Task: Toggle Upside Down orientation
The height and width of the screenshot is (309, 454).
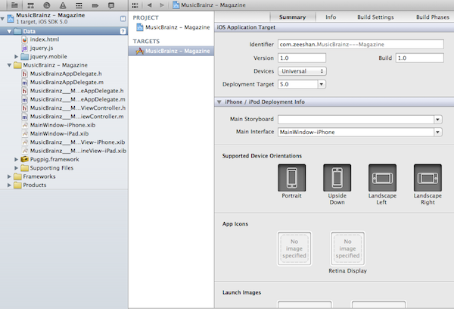Action: 337,178
